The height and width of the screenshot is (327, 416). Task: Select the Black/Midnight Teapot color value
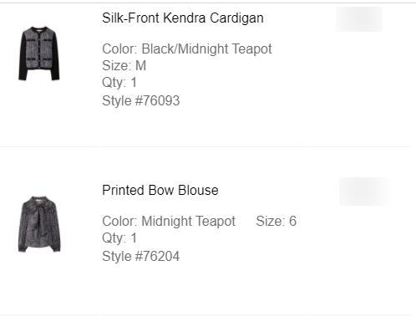pyautogui.click(x=206, y=49)
